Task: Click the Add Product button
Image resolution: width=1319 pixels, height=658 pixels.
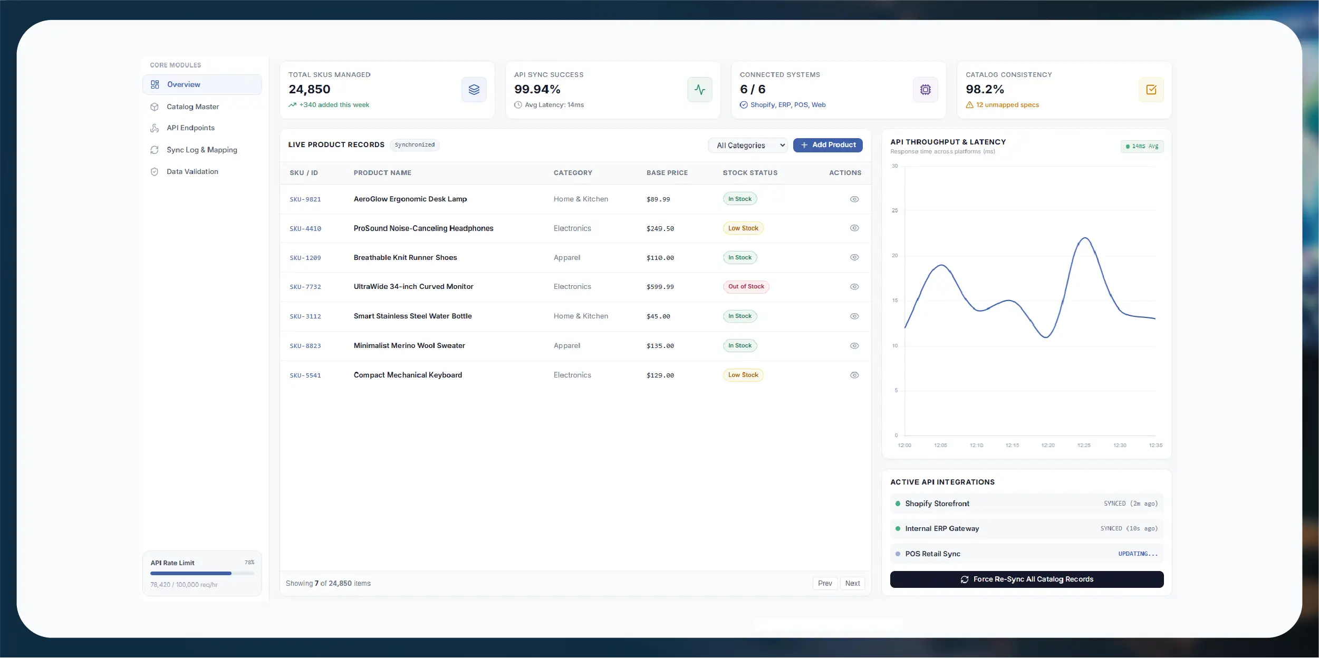Action: (828, 145)
